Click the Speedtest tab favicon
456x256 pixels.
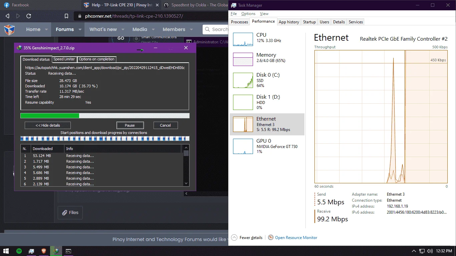point(166,5)
